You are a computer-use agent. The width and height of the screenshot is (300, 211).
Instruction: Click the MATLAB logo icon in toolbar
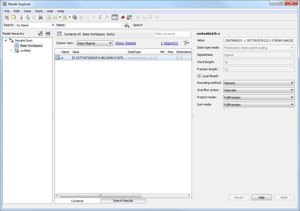coord(123,17)
